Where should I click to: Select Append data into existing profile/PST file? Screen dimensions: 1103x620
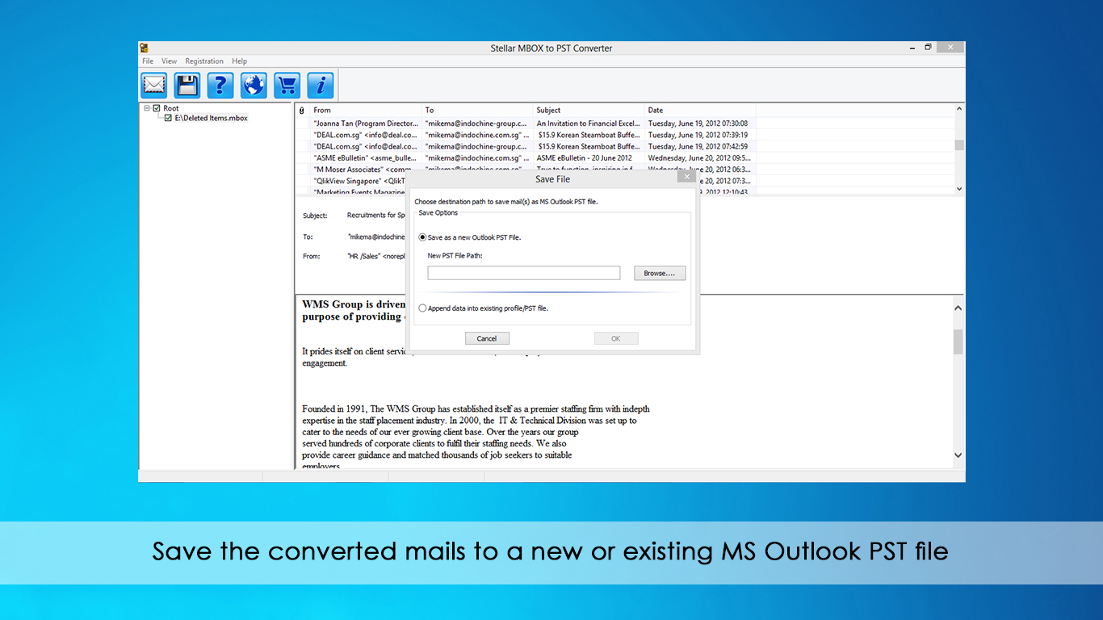tap(422, 308)
